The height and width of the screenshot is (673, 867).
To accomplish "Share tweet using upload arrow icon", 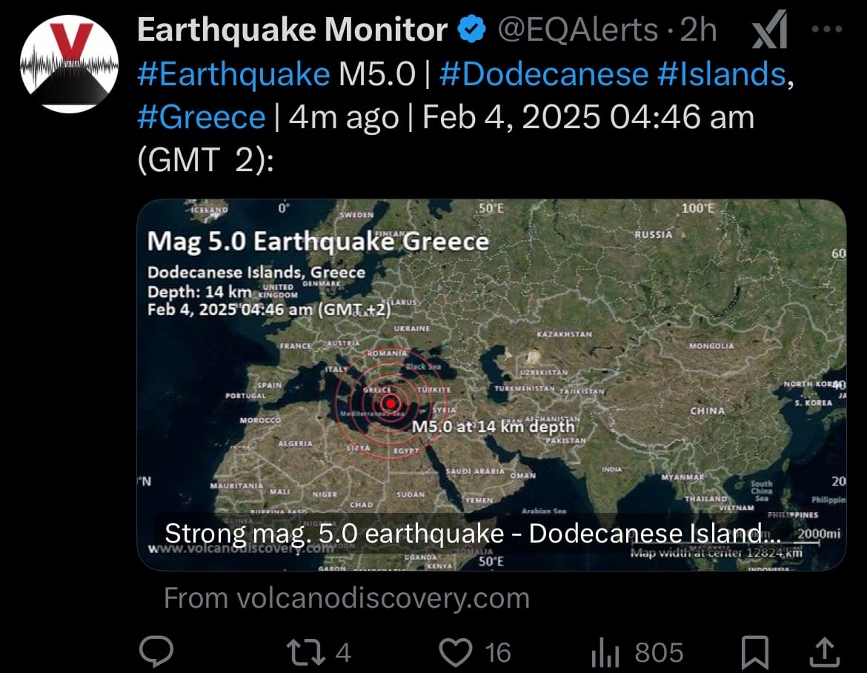I will click(825, 652).
